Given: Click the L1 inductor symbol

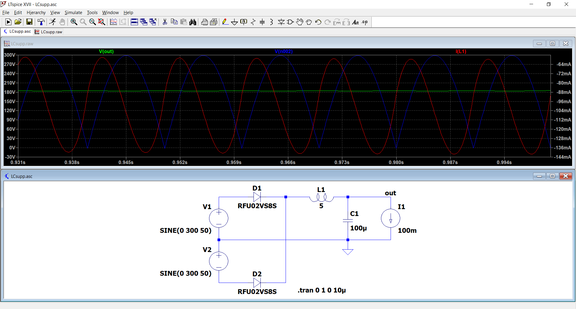Looking at the screenshot, I should [321, 197].
